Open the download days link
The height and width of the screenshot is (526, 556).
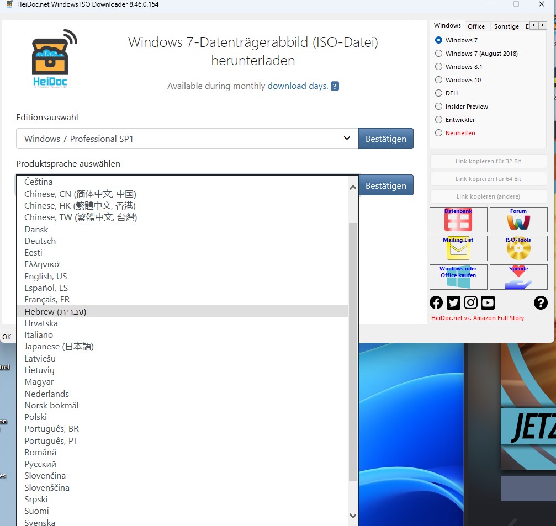[x=298, y=86]
